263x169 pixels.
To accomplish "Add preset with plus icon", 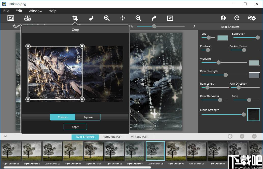I will tap(242, 136).
